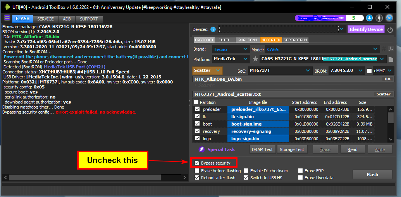The height and width of the screenshot is (197, 401).
Task: Click the DA label tag
Action: click(388, 79)
